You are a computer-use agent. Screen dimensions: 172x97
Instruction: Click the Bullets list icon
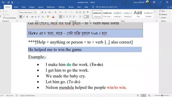point(60,12)
